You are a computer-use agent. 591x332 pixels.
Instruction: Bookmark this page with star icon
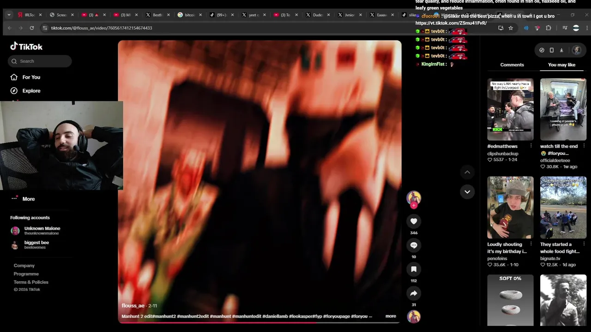(511, 28)
